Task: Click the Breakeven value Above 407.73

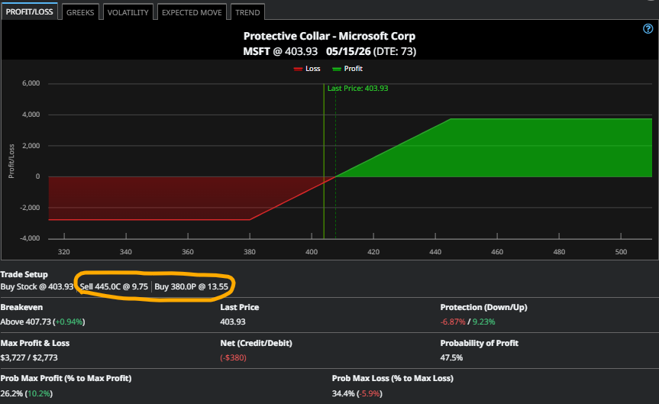Action: coord(26,322)
